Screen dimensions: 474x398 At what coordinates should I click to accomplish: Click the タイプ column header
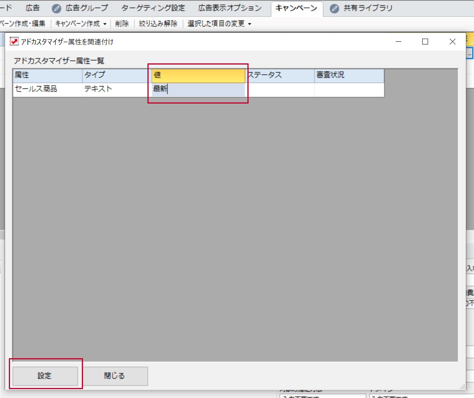coord(117,75)
